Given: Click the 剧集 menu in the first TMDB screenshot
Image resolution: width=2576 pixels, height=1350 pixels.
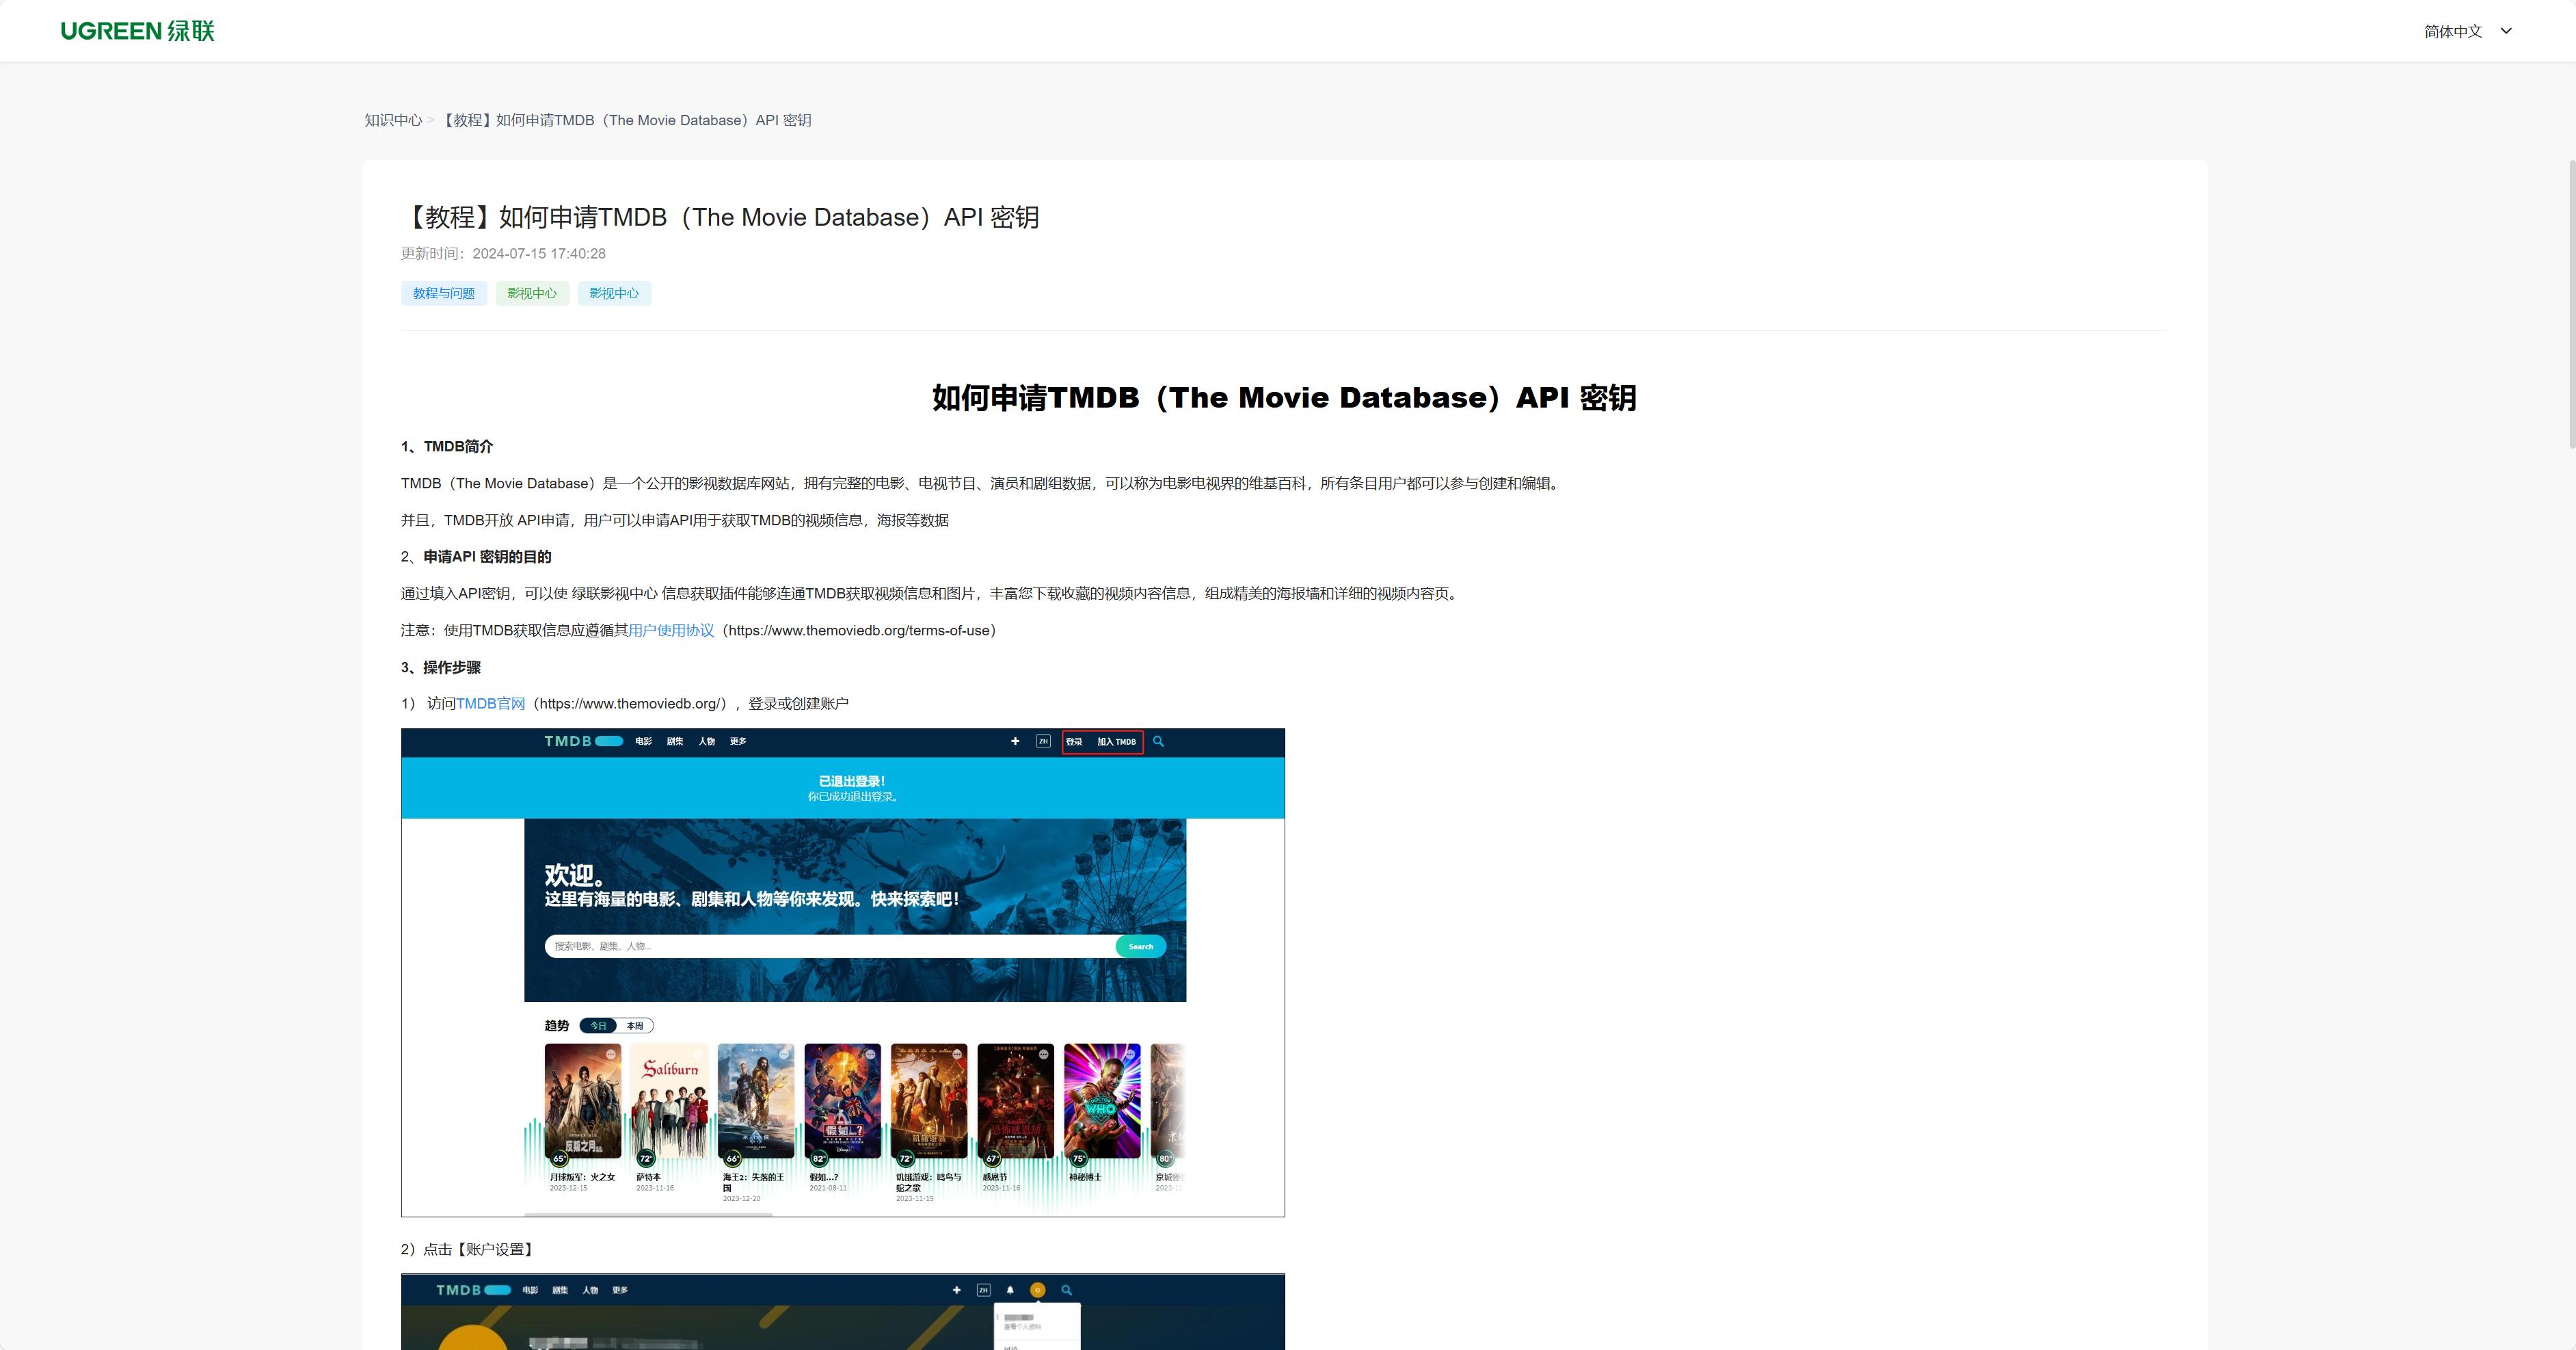Looking at the screenshot, I should coord(675,741).
